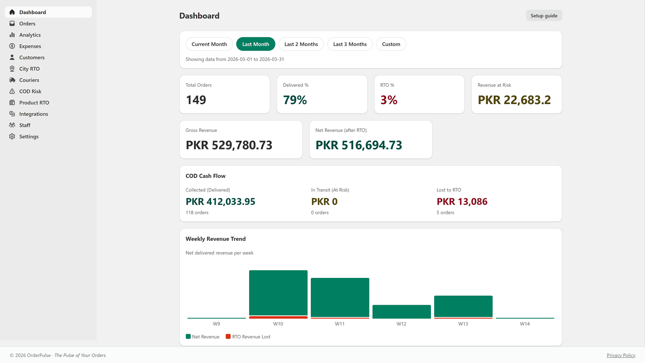645x363 pixels.
Task: Click the RTO % value 3%
Action: pos(389,100)
